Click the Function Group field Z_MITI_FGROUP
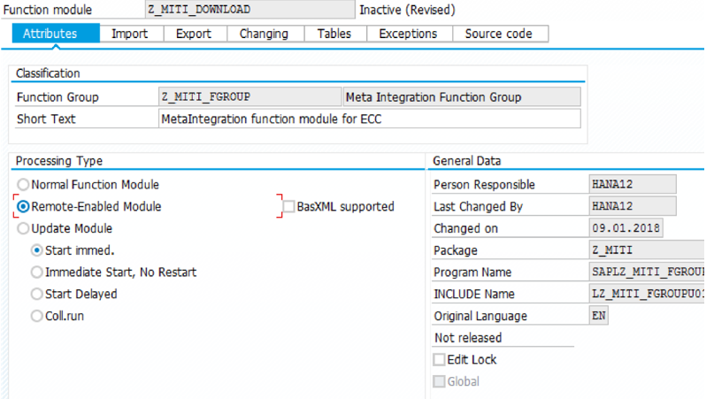This screenshot has width=714, height=399. 249,97
